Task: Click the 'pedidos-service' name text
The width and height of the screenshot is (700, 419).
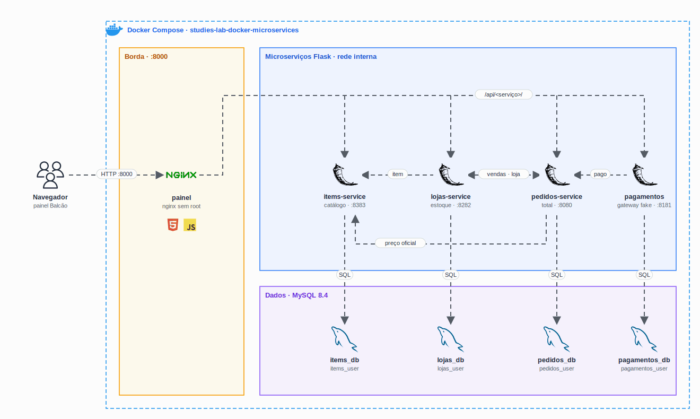Action: (x=557, y=196)
